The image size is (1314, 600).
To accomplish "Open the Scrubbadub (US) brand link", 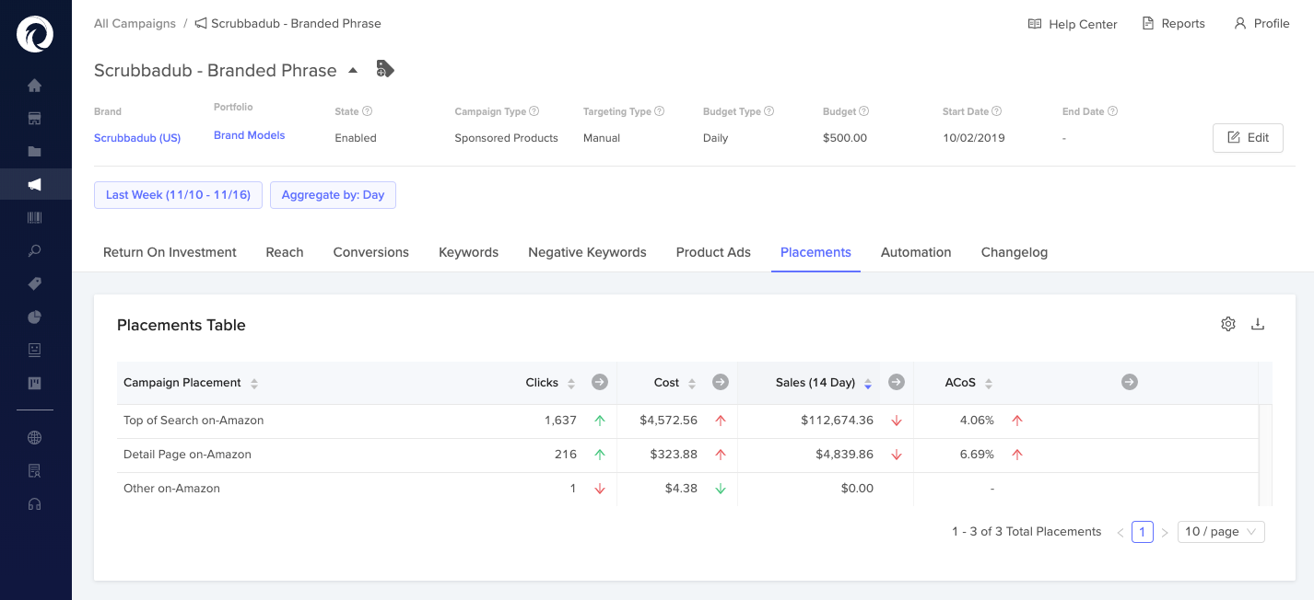I will click(137, 138).
